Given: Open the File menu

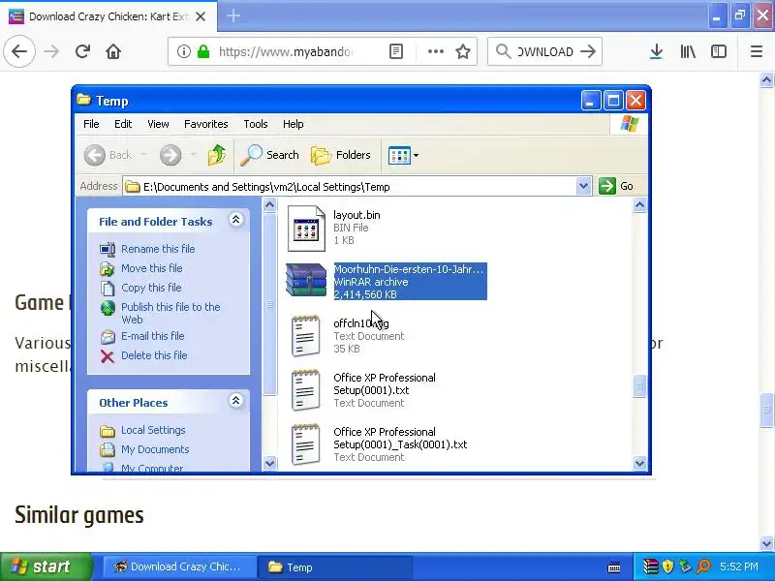Looking at the screenshot, I should point(91,124).
